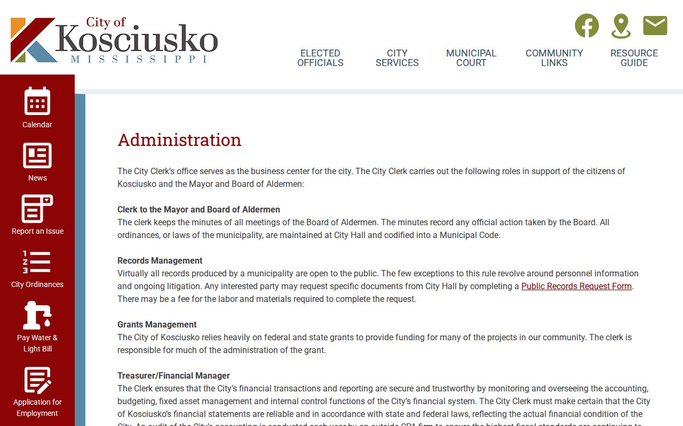Click the 'Grants Management' heading

[157, 324]
